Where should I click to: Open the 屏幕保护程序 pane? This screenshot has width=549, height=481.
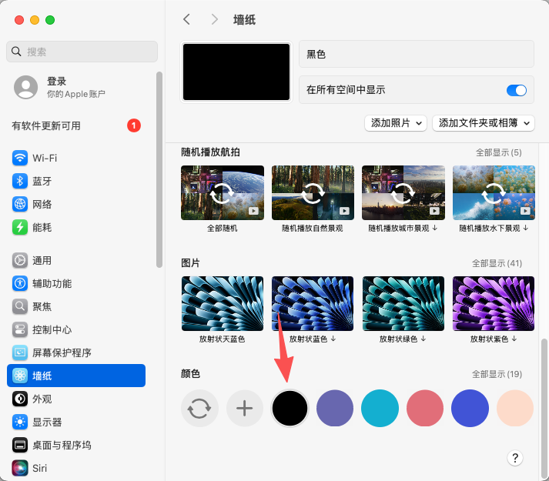point(20,352)
